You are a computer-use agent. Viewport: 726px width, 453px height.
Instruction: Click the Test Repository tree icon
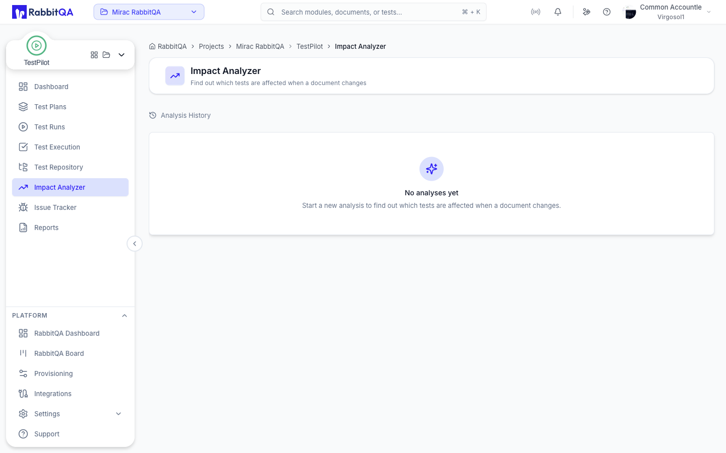click(x=23, y=167)
